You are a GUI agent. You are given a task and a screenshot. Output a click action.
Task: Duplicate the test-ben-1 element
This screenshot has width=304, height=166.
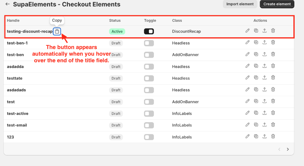pyautogui.click(x=256, y=42)
